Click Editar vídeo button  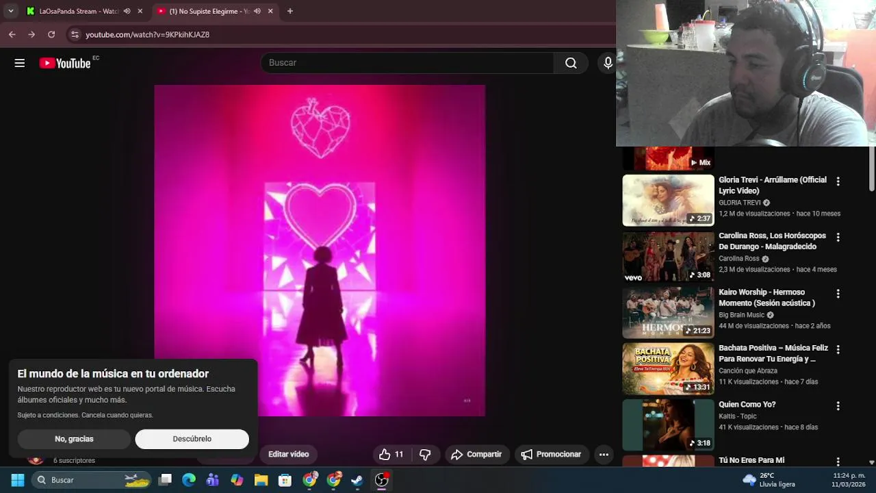[x=288, y=454]
